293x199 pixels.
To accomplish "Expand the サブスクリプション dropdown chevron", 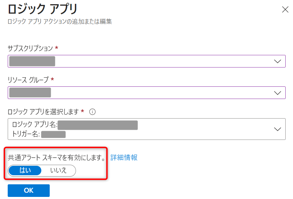I will click(278, 61).
